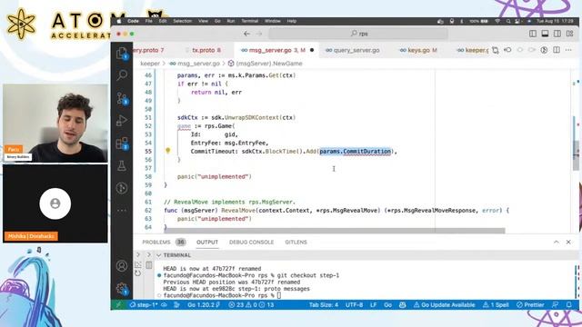Viewport: 582px width, 327px height.
Task: Open the Search view in activity bar
Action: 122,75
